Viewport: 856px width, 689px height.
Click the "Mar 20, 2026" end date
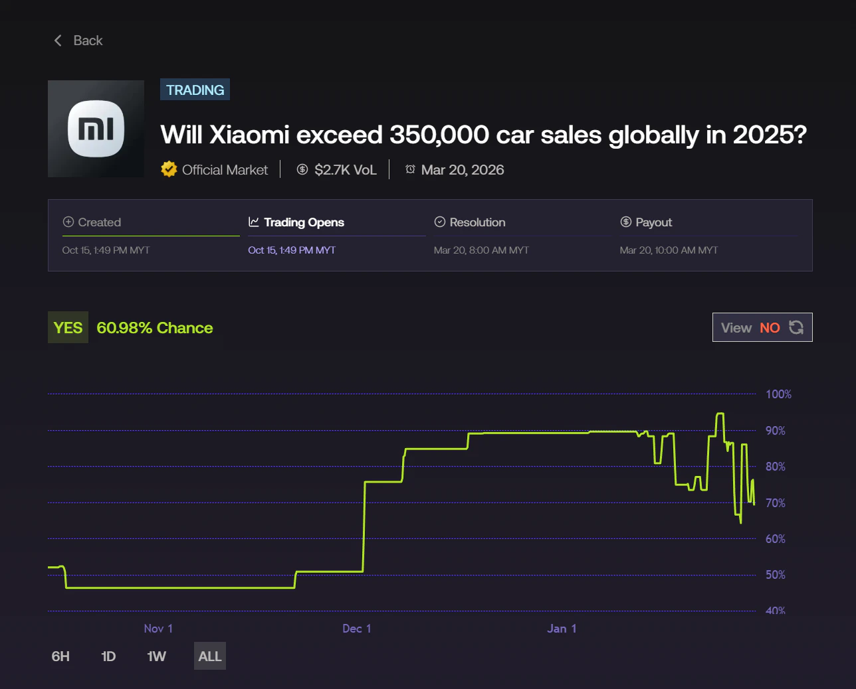click(463, 170)
